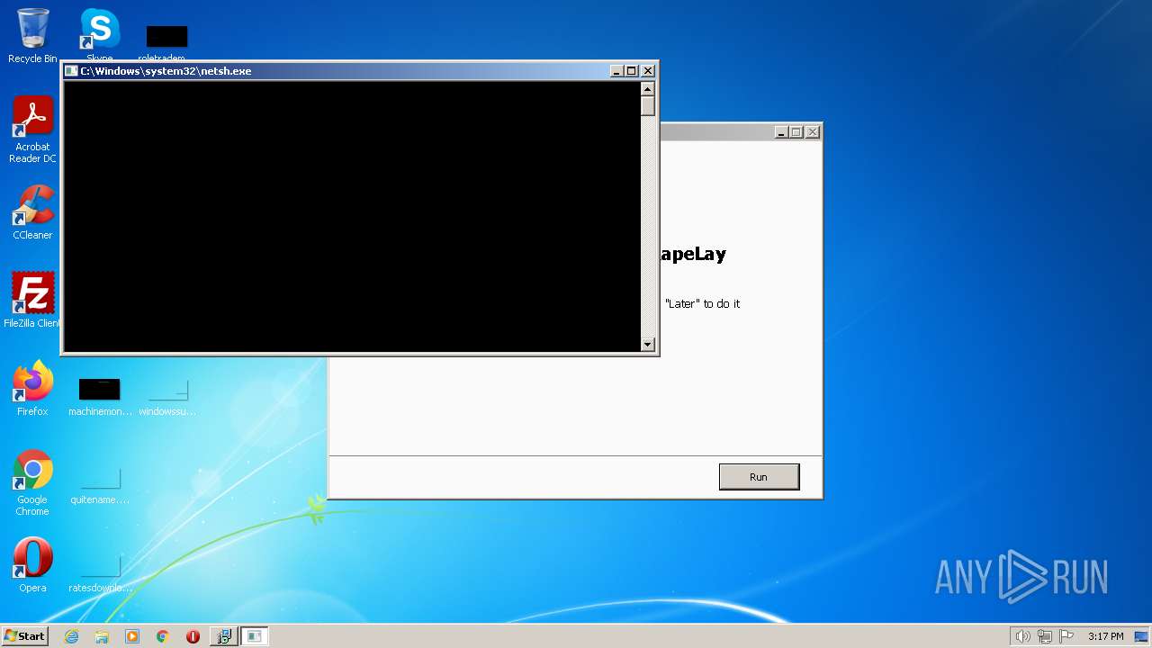Open Acrobat Reader DC shortcut

[32, 130]
